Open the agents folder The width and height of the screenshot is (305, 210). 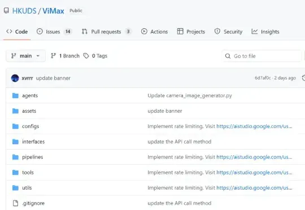[x=30, y=95]
